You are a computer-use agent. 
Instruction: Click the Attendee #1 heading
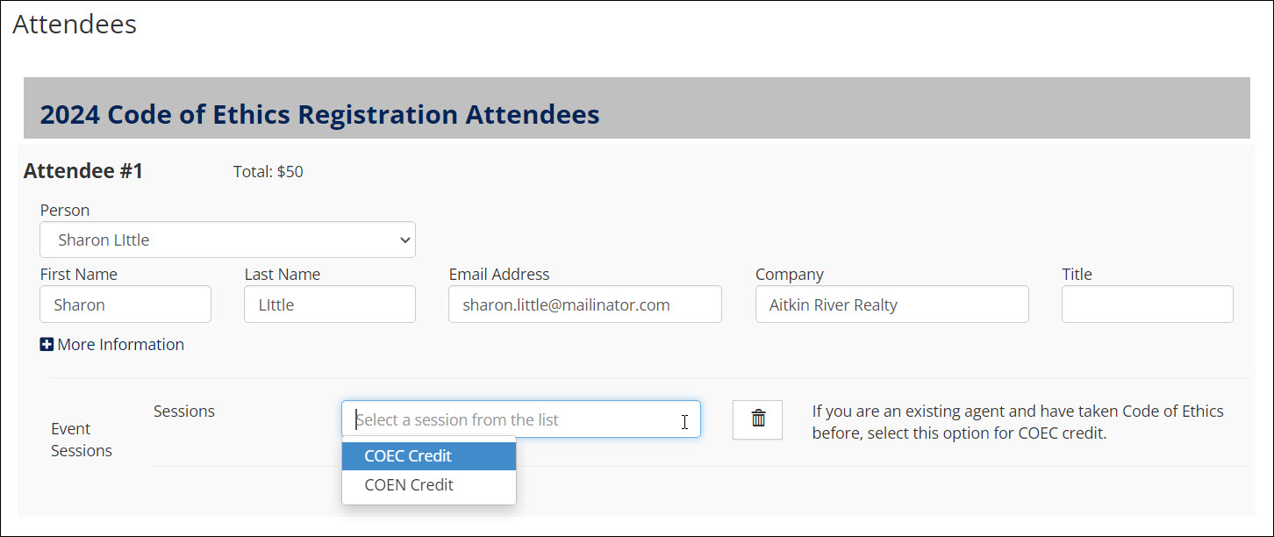[83, 171]
